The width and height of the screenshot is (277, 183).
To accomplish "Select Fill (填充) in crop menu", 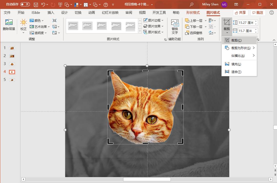I will 236,64.
